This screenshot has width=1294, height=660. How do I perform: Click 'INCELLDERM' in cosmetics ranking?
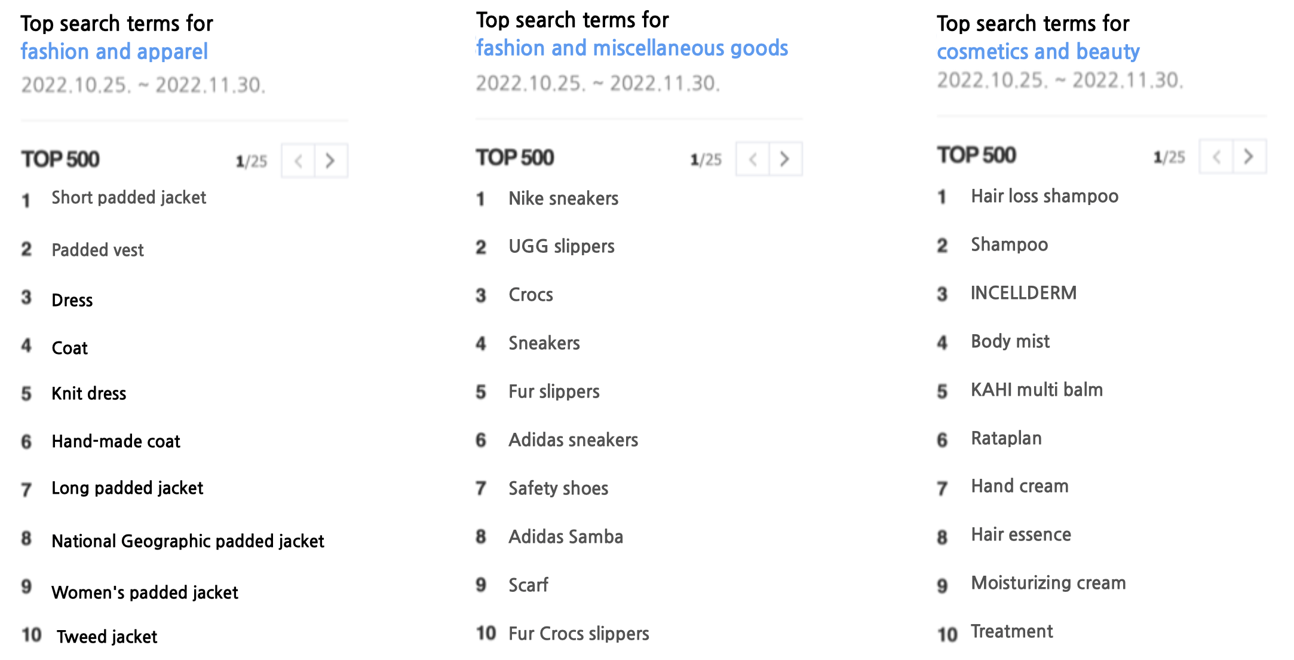(1023, 293)
